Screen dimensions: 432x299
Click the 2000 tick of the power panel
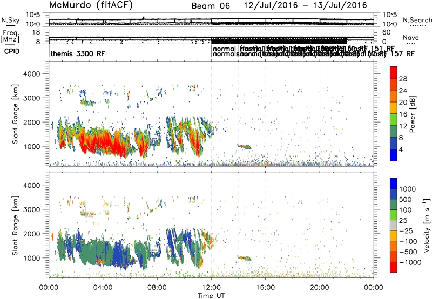pyautogui.click(x=32, y=122)
